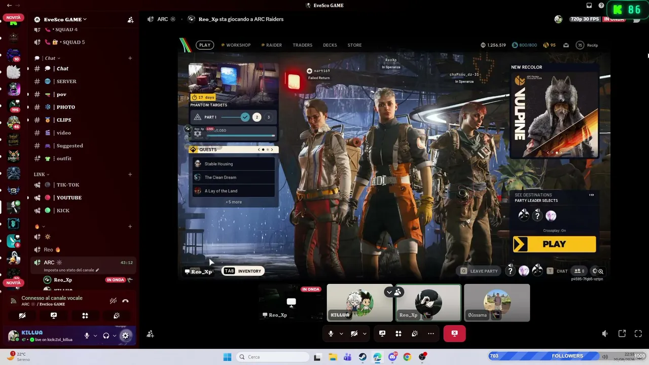This screenshot has width=649, height=365.
Task: Click the yellow PLAY button
Action: point(554,244)
